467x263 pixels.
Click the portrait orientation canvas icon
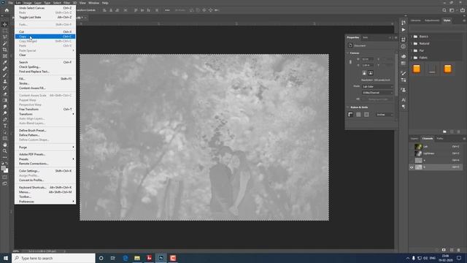click(x=364, y=73)
